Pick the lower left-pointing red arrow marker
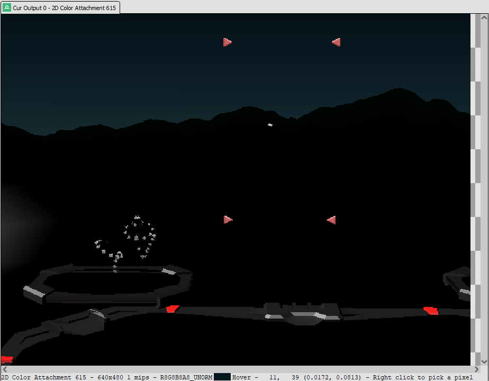The height and width of the screenshot is (381, 489). (331, 220)
